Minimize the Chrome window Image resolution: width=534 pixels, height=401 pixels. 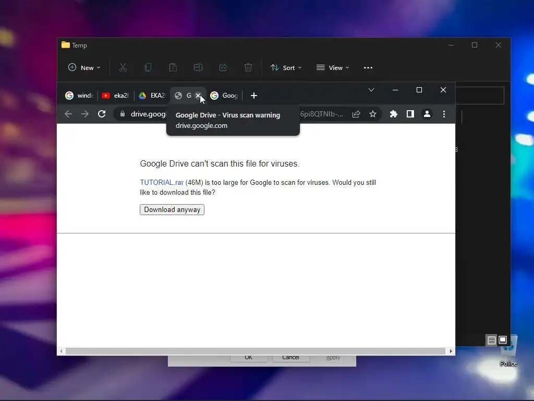pos(395,90)
